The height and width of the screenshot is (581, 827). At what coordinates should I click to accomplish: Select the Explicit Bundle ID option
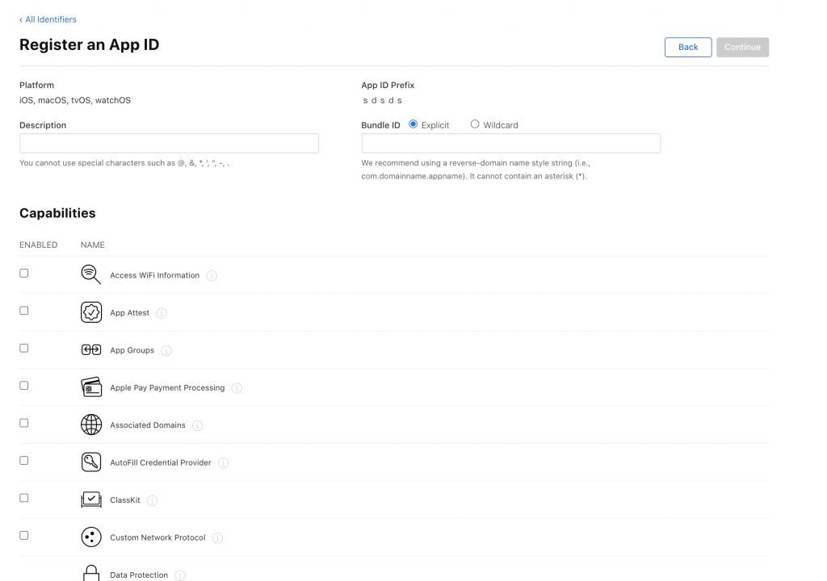(413, 124)
